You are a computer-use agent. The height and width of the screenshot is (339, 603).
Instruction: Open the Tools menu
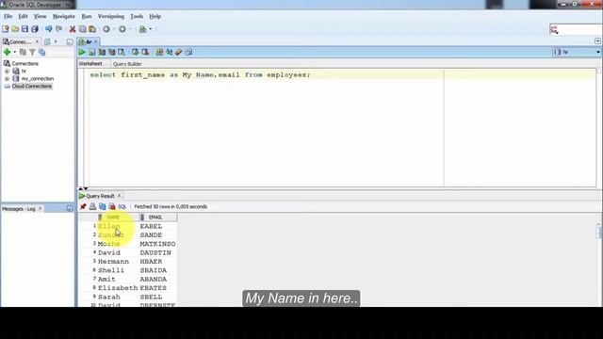[137, 17]
